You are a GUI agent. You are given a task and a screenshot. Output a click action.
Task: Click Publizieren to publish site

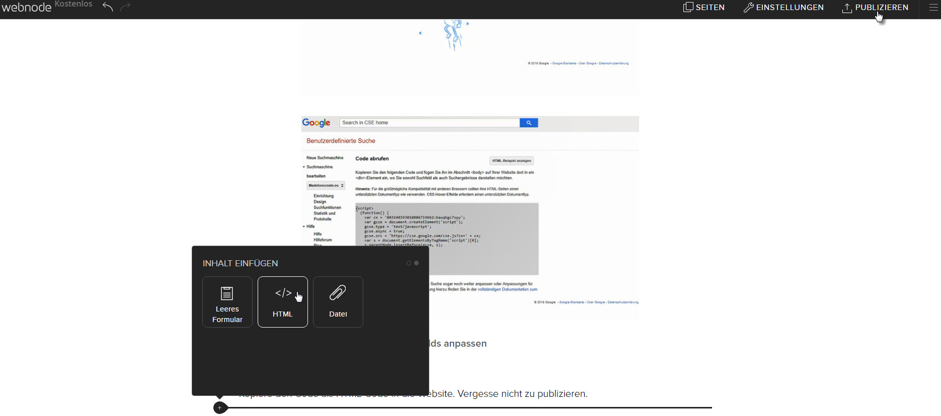(x=875, y=7)
